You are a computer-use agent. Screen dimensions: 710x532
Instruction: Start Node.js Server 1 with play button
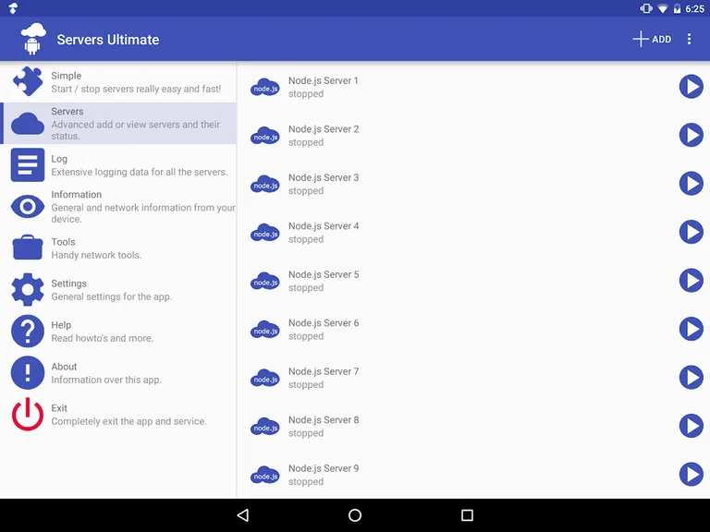point(691,87)
